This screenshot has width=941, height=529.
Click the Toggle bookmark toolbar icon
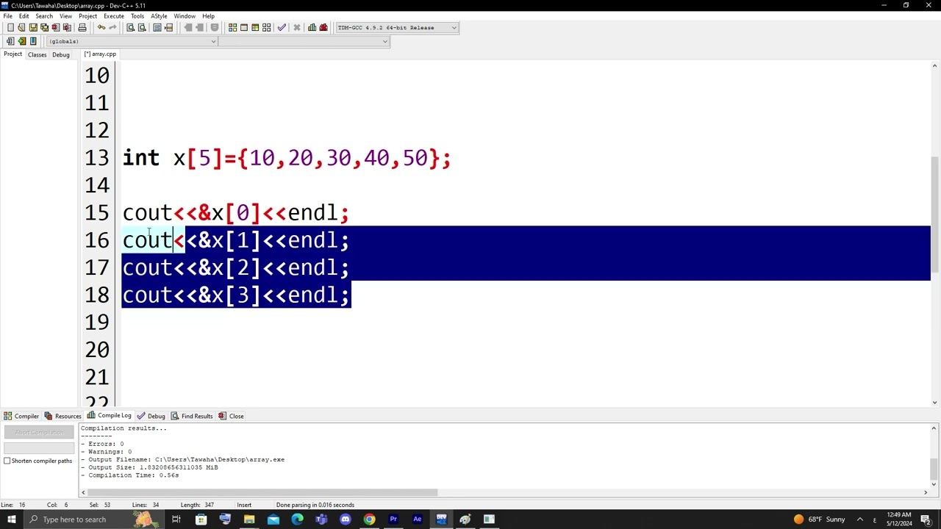pyautogui.click(x=33, y=41)
